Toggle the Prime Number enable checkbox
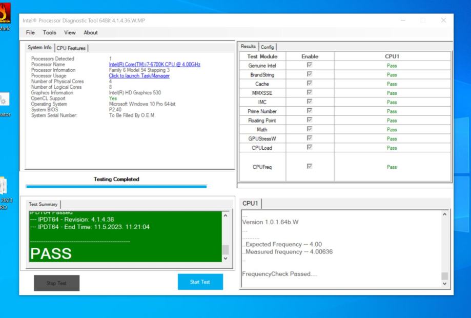 coord(310,111)
